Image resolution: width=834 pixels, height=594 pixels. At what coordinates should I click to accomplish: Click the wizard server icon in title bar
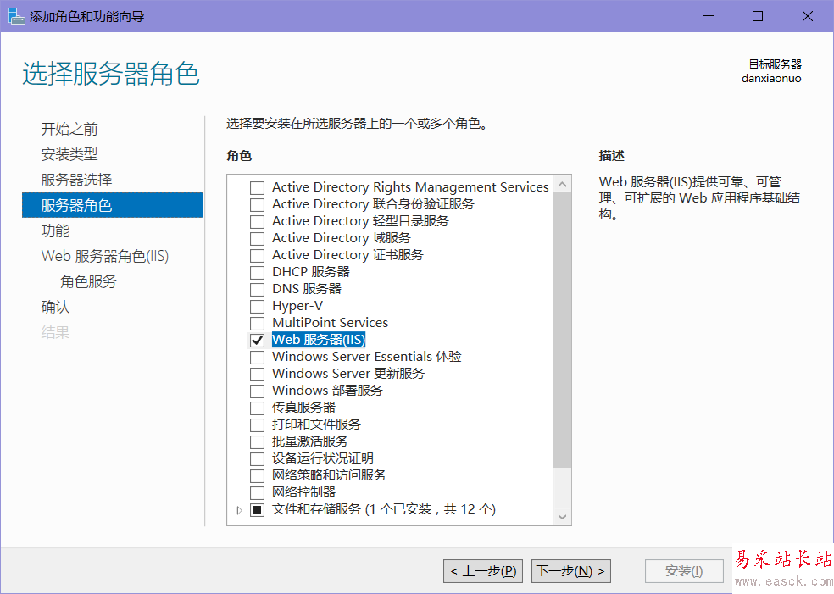pyautogui.click(x=16, y=16)
